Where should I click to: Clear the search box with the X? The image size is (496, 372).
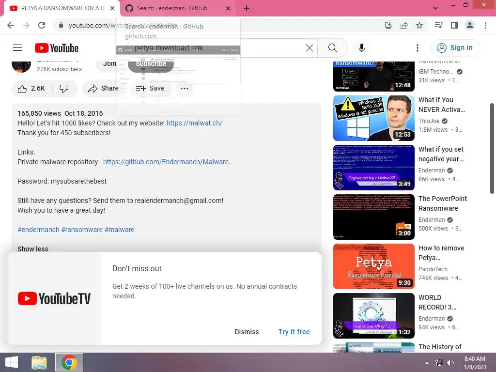(x=310, y=48)
